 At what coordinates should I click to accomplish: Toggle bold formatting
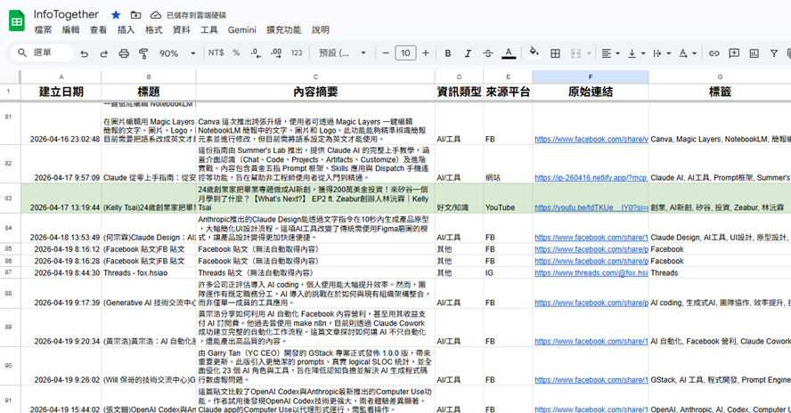[x=447, y=53]
